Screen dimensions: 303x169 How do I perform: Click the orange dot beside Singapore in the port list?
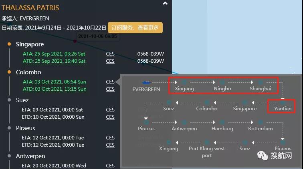click(9, 44)
